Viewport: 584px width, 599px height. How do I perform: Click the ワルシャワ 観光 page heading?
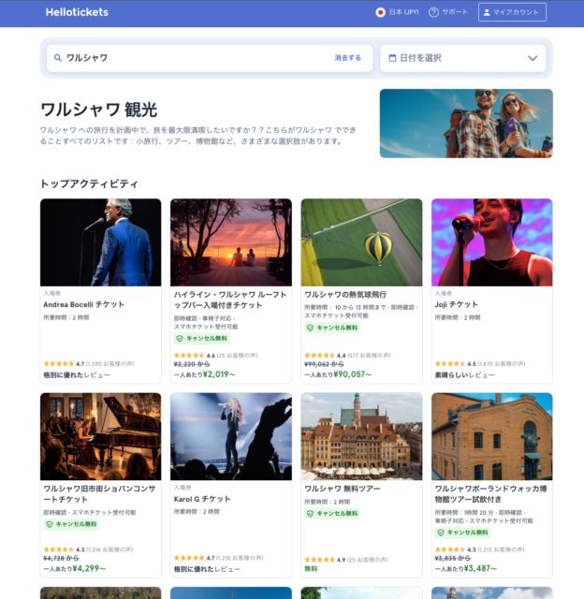98,110
